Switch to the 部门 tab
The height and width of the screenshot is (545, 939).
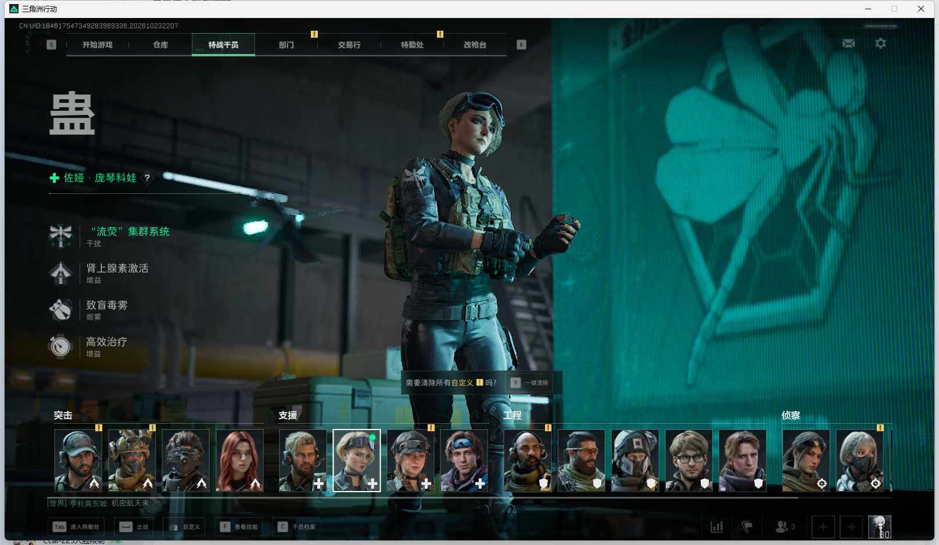pyautogui.click(x=286, y=45)
